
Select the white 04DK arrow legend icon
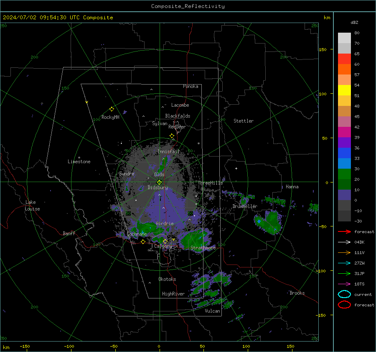pyautogui.click(x=344, y=242)
